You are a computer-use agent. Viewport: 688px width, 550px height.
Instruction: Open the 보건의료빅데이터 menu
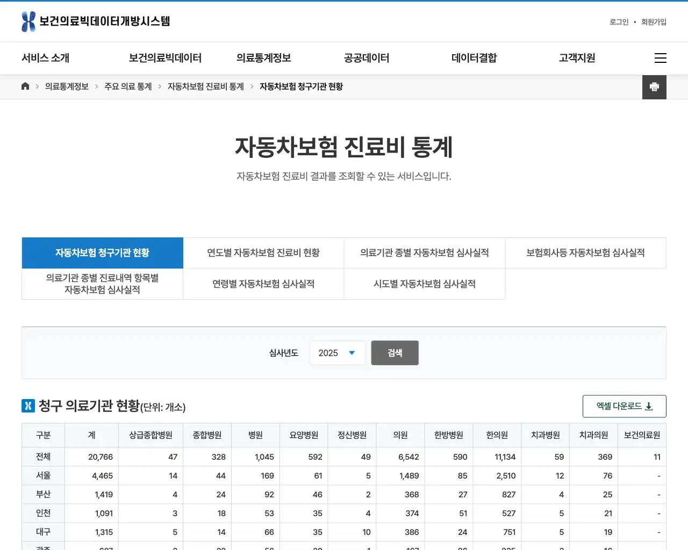tap(166, 58)
